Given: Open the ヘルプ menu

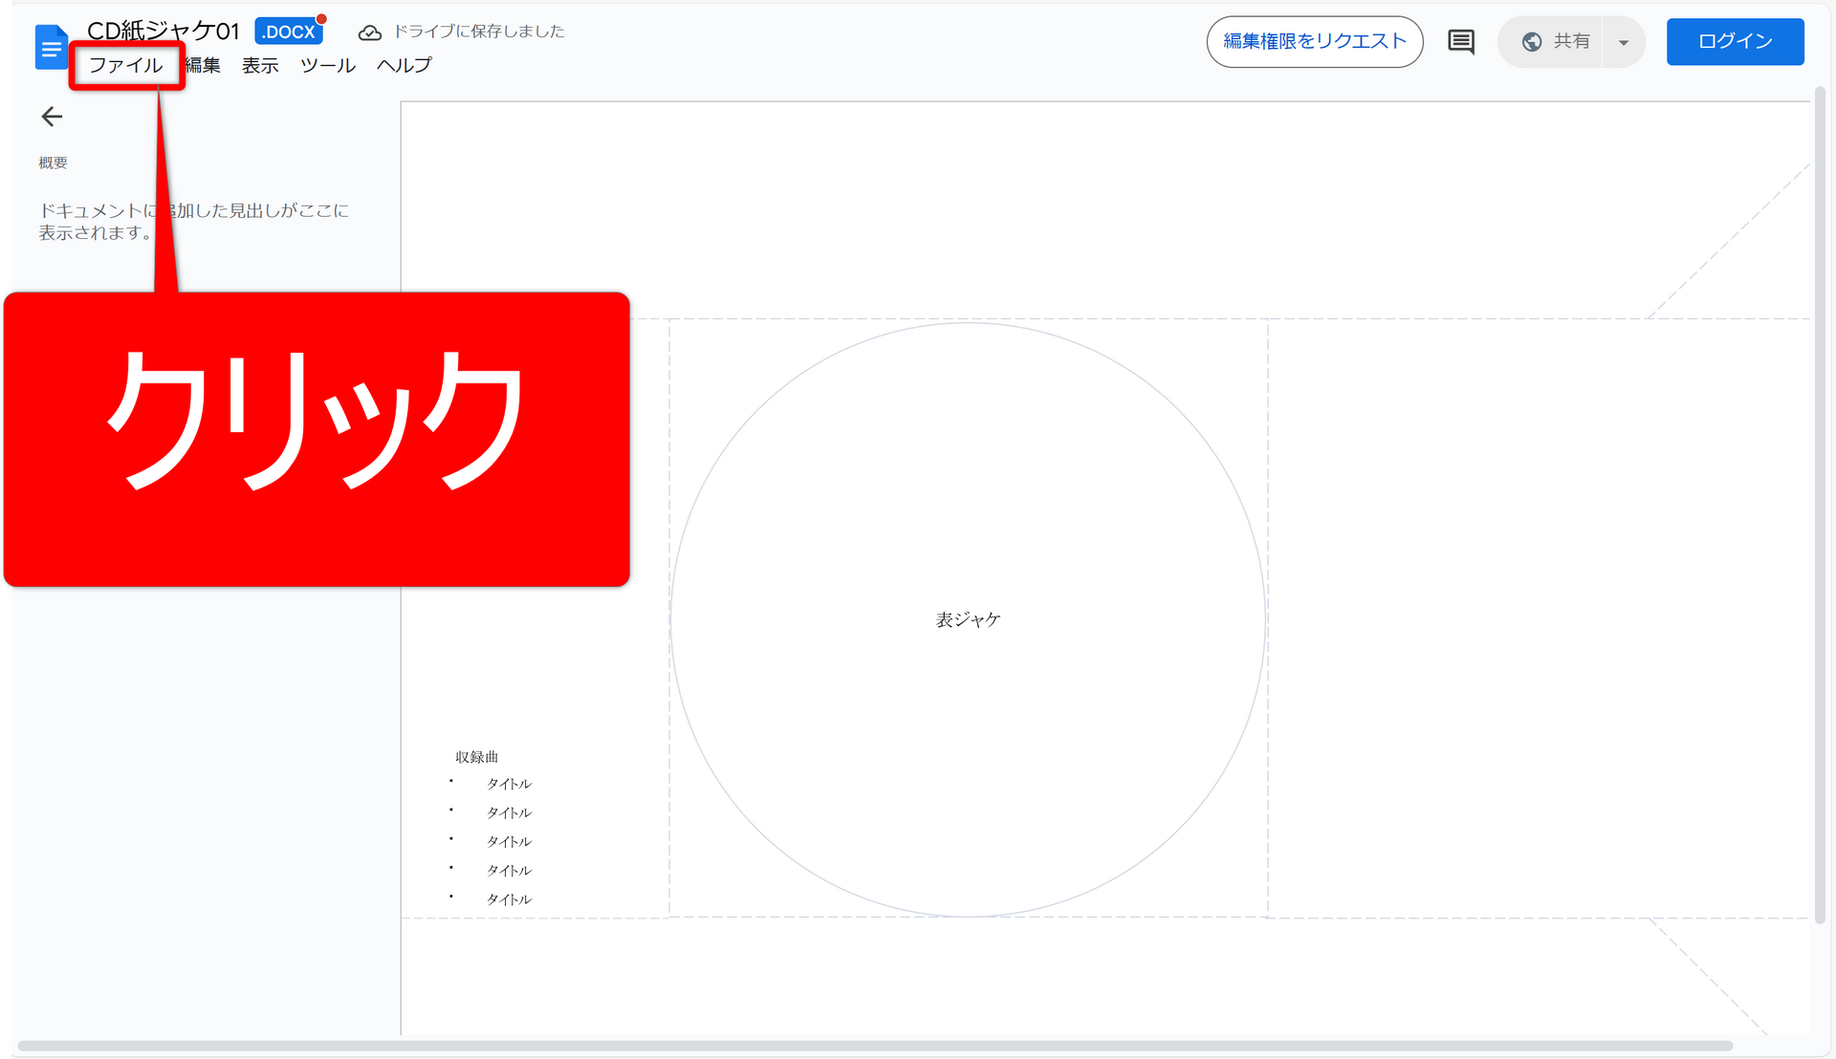Looking at the screenshot, I should point(404,65).
